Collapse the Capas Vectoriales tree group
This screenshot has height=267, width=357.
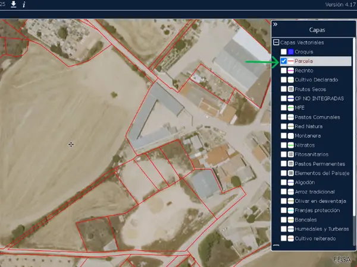(276, 43)
